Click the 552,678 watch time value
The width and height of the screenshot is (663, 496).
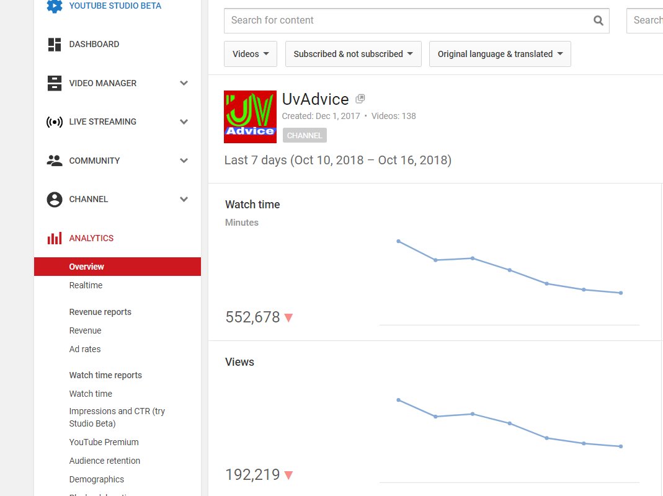point(252,317)
